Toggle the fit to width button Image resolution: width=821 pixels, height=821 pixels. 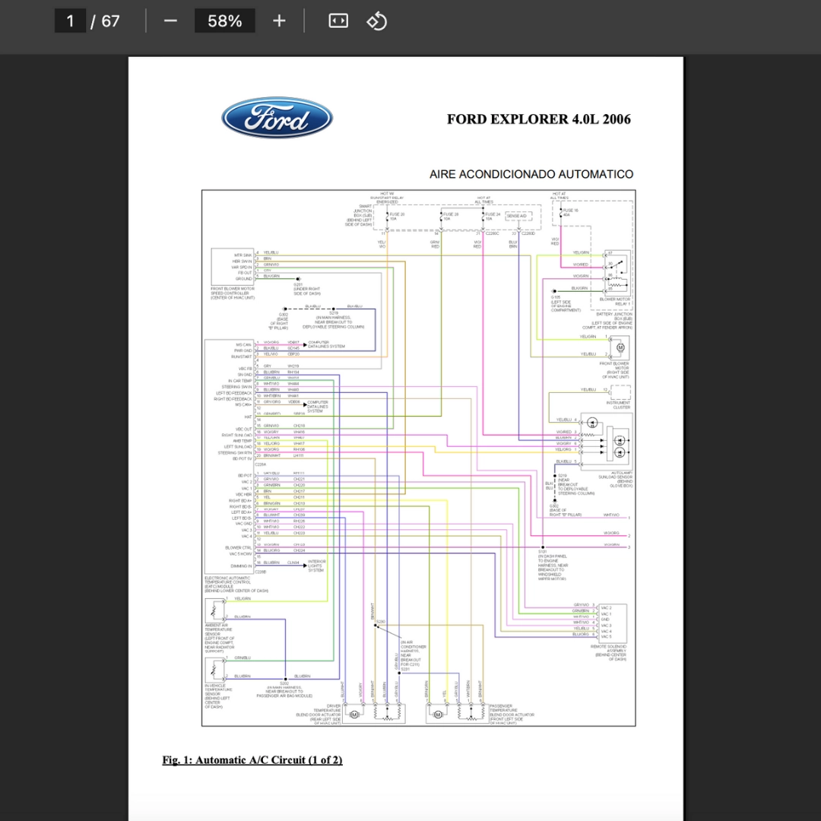[338, 21]
